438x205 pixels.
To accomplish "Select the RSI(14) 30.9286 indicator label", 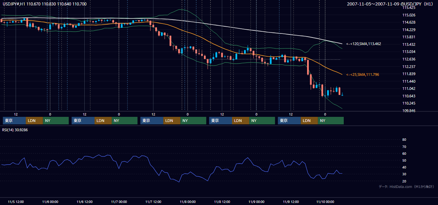I will pyautogui.click(x=15, y=130).
